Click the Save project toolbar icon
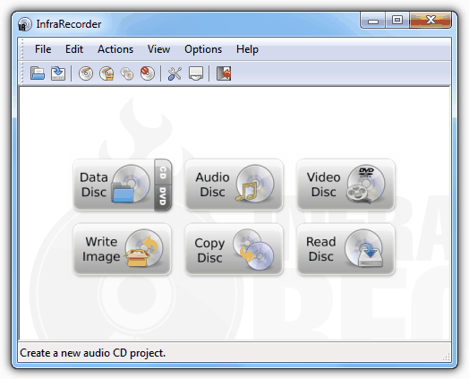The height and width of the screenshot is (379, 469). click(58, 73)
